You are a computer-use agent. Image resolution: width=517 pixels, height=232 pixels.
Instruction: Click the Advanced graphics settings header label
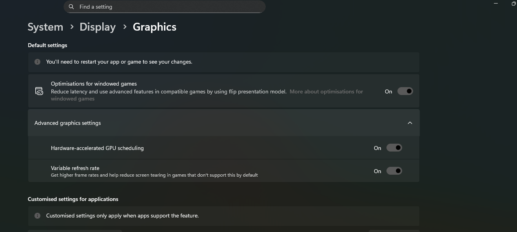coord(67,123)
